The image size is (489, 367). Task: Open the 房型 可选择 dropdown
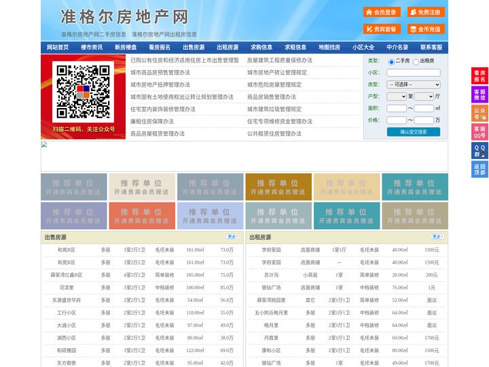point(414,84)
